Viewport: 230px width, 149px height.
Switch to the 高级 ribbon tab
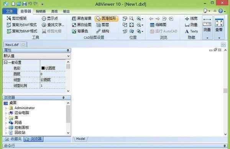pos(54,11)
